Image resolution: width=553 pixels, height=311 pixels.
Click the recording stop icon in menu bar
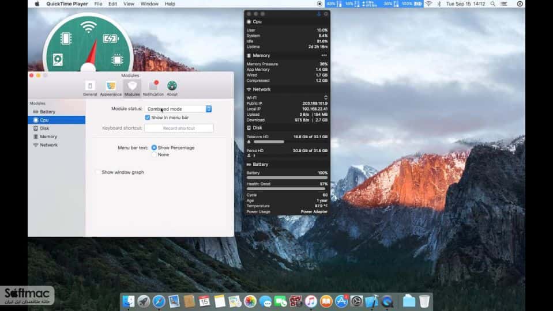pyautogui.click(x=319, y=4)
